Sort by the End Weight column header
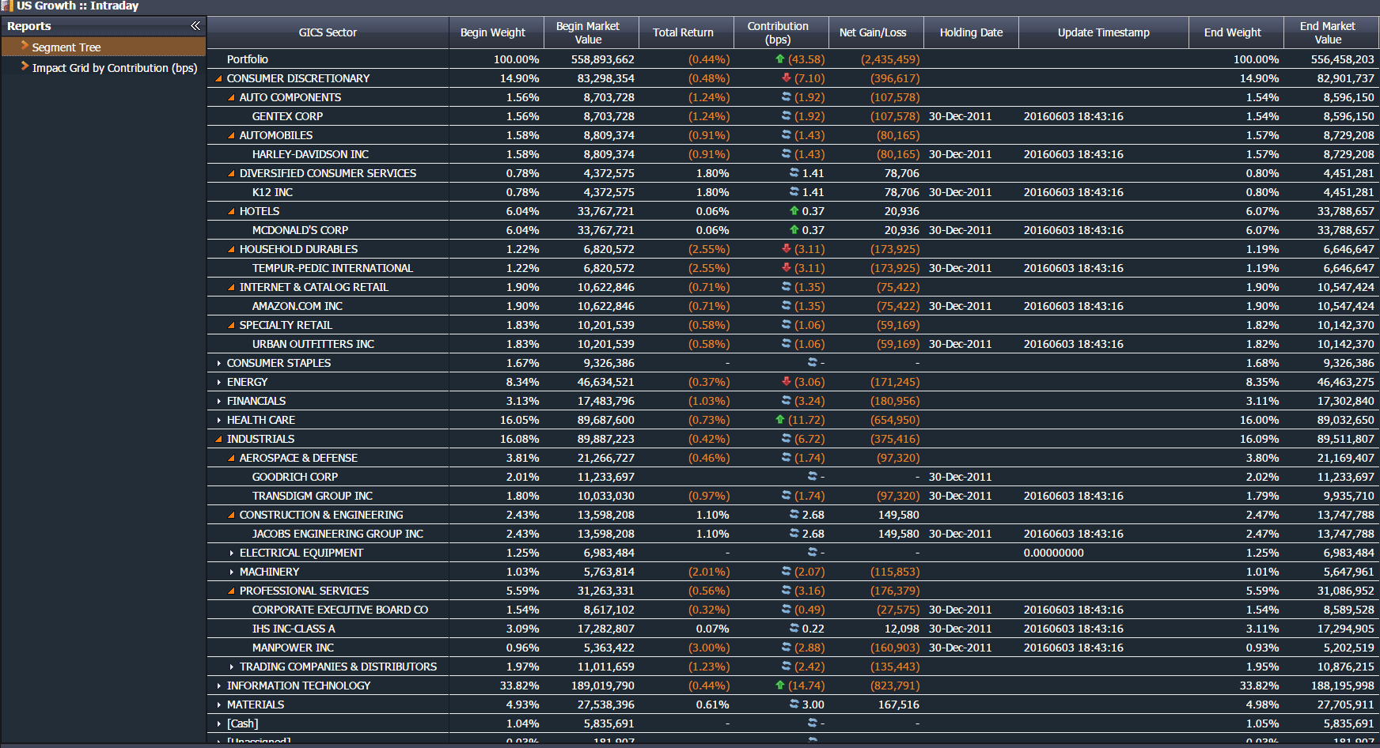Image resolution: width=1380 pixels, height=748 pixels. point(1236,32)
